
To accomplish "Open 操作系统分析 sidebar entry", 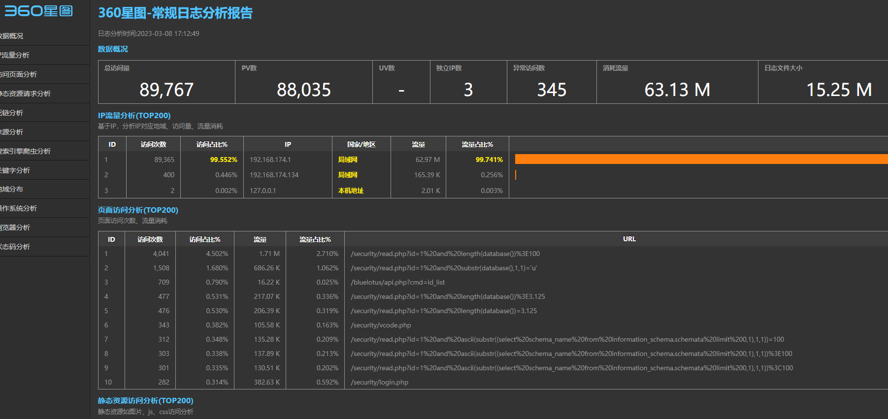I will 19,208.
